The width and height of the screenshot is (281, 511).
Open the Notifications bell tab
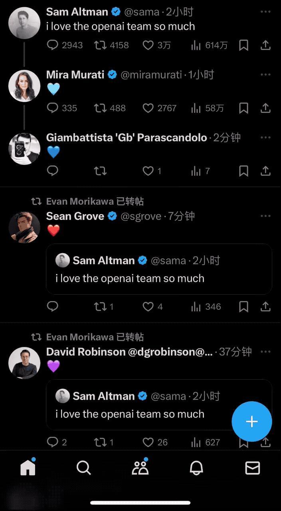point(196,468)
